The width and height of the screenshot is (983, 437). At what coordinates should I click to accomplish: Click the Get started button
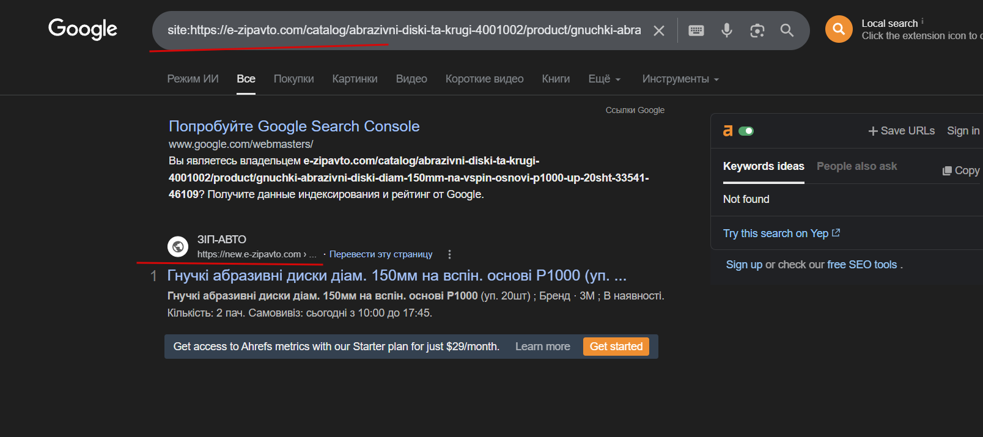coord(616,347)
